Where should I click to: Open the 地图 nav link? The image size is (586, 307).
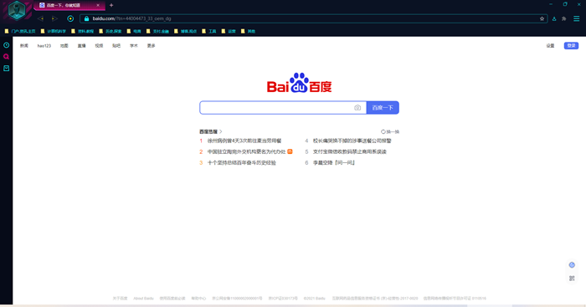point(64,45)
